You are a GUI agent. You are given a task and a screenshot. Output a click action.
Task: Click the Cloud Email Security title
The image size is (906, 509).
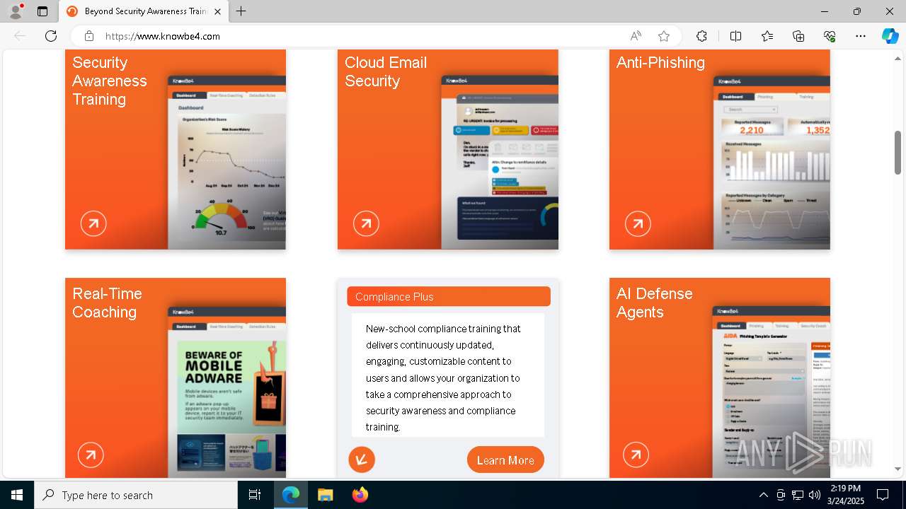pyautogui.click(x=386, y=71)
